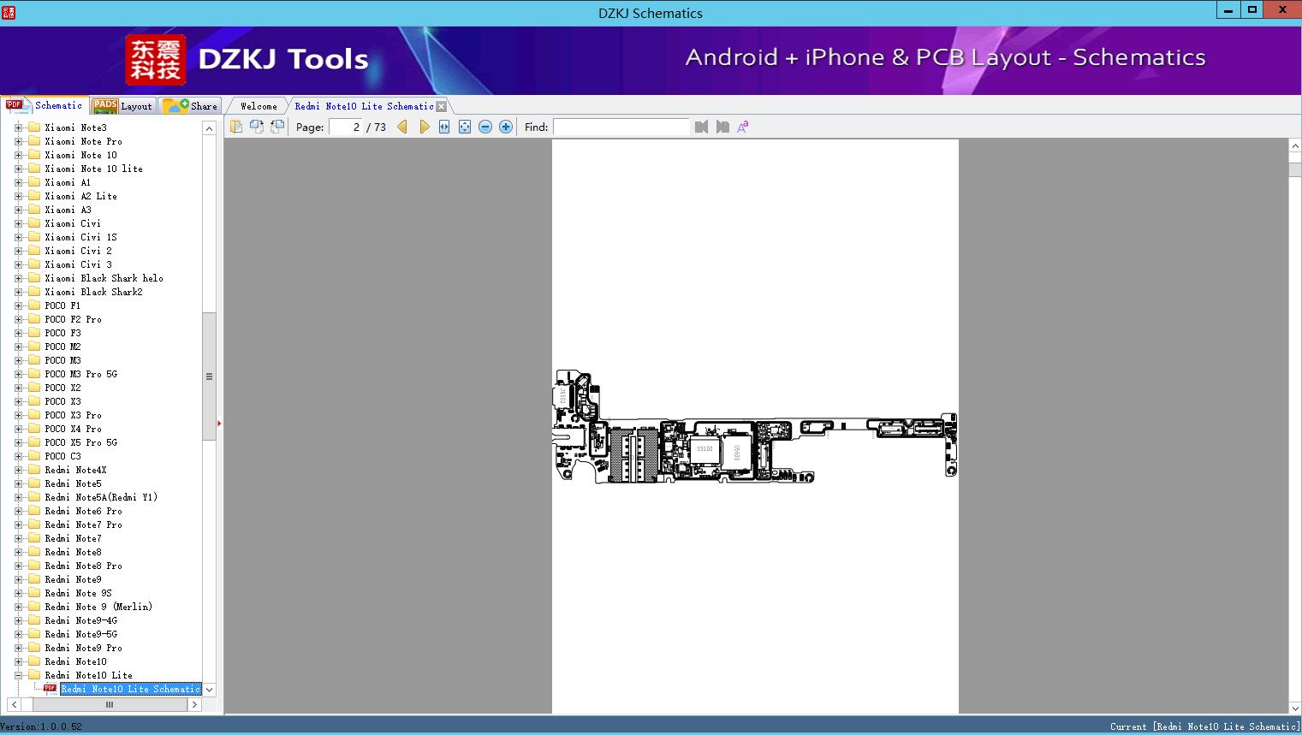
Task: Click the app icon in the title bar
Action: click(x=9, y=12)
